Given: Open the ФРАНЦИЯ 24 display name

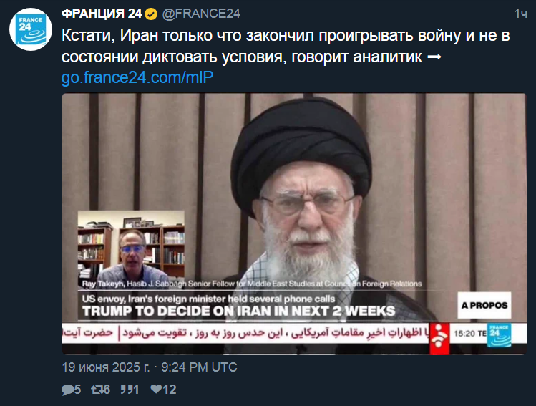Looking at the screenshot, I should pos(102,14).
